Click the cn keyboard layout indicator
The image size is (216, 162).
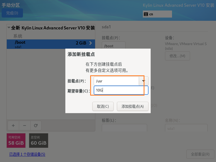157,14
